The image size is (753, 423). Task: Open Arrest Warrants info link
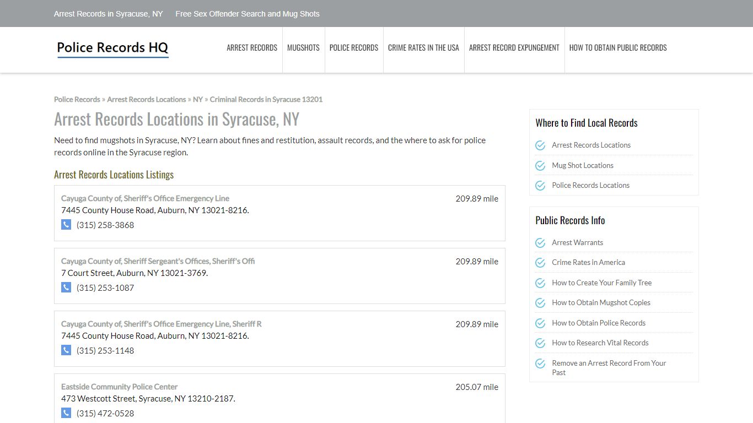pos(577,242)
